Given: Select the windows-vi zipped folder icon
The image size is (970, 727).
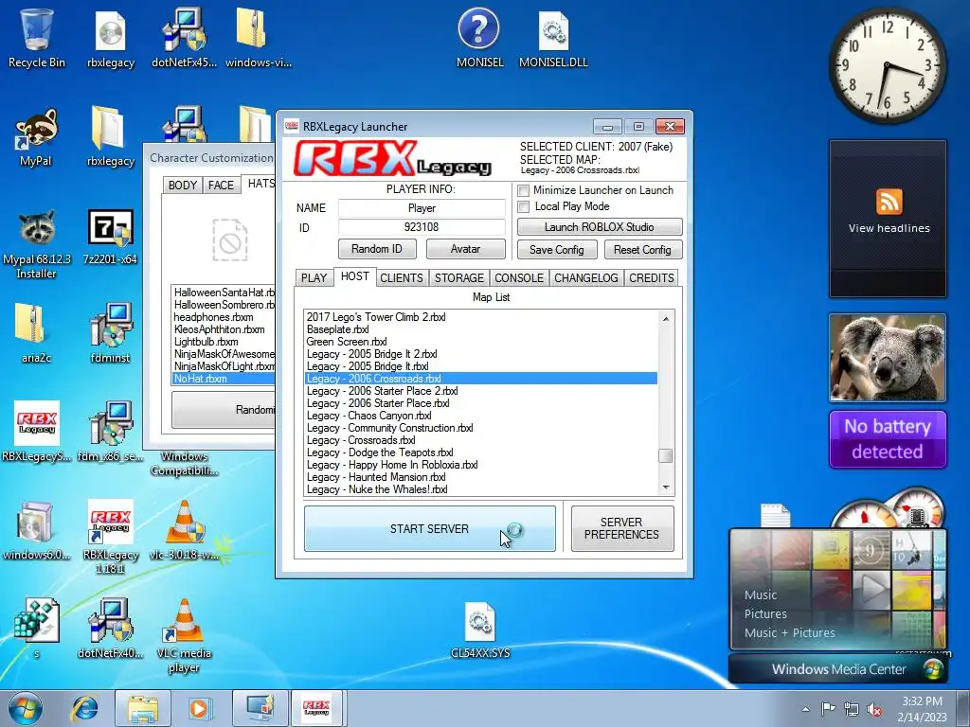Looking at the screenshot, I should tap(258, 37).
